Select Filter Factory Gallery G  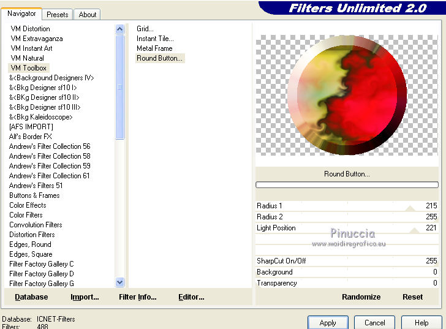pos(42,284)
